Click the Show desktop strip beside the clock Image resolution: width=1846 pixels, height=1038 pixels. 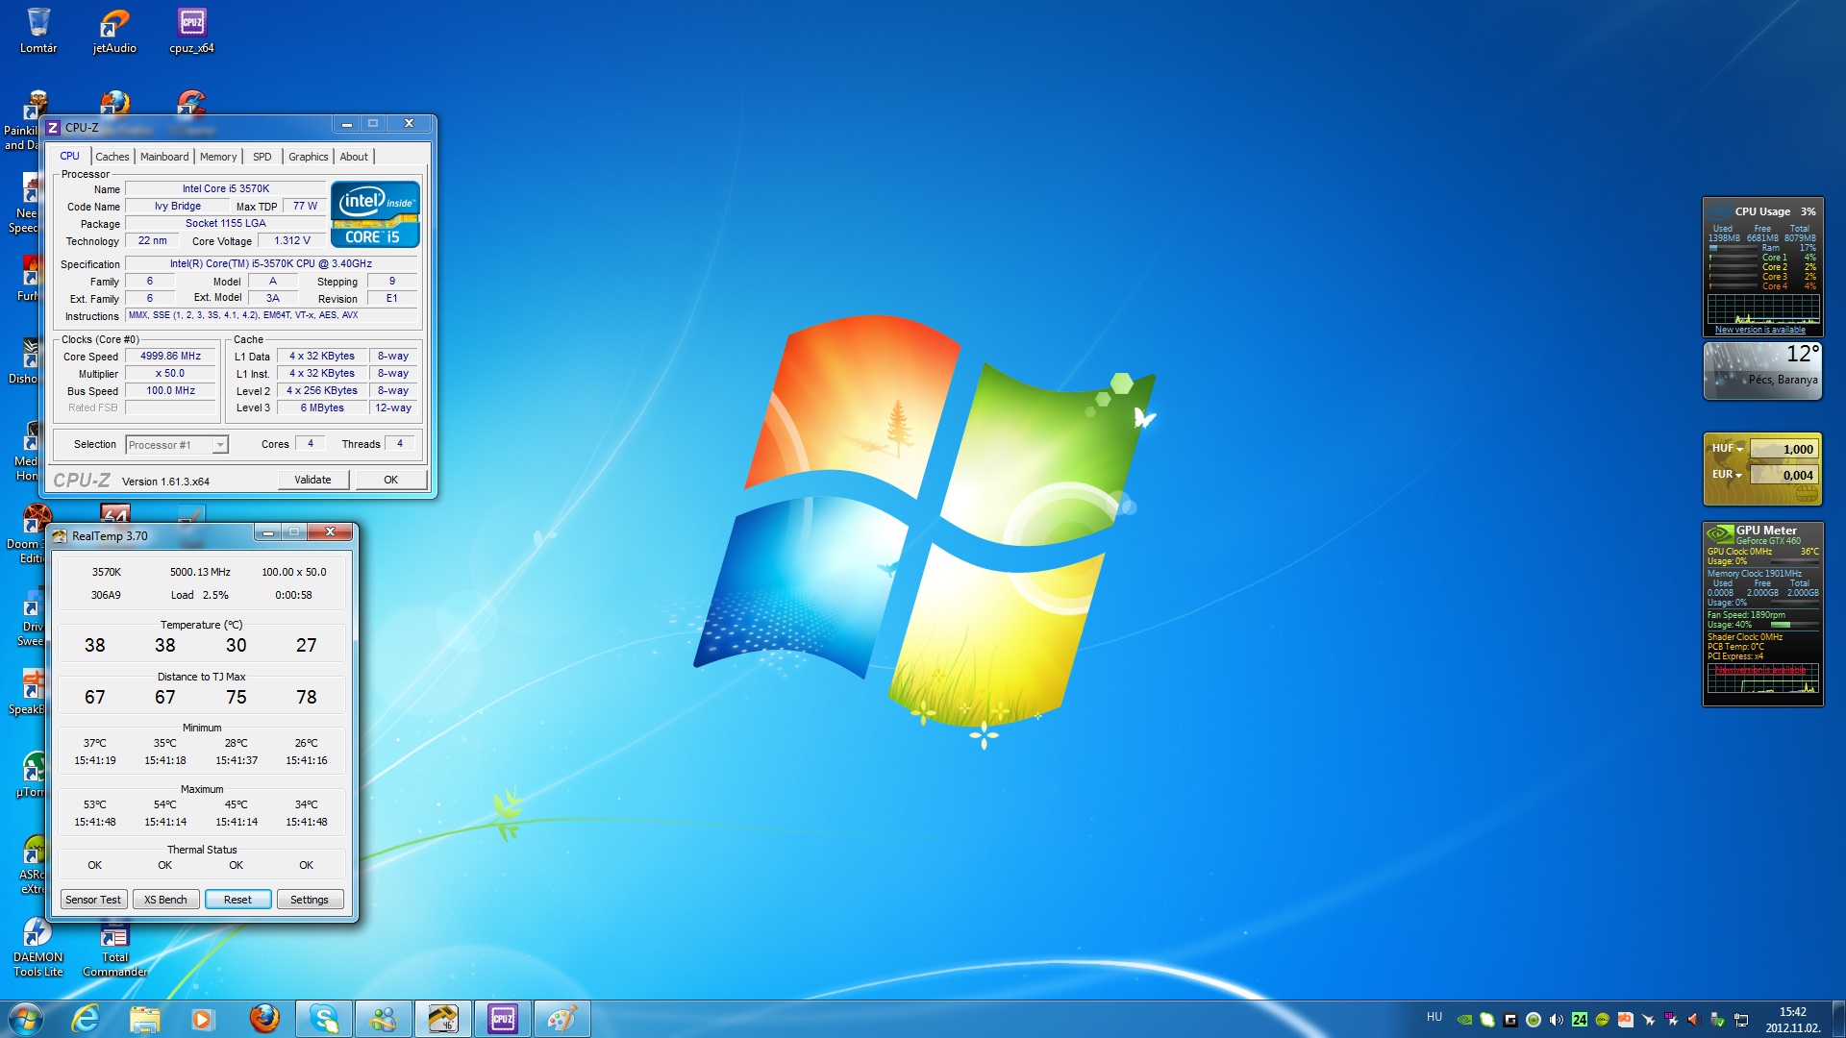(x=1838, y=1019)
